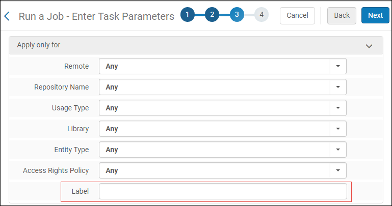
Task: Go to wizard step 1
Action: pos(187,15)
